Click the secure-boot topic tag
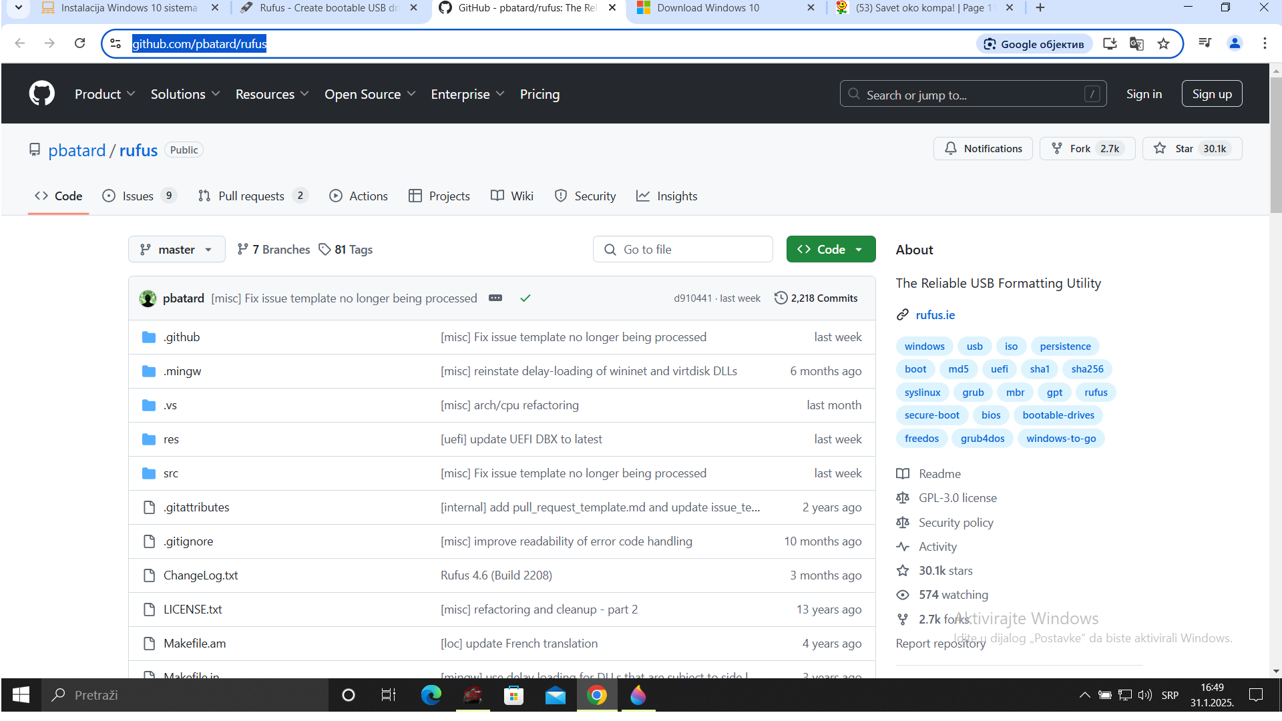The height and width of the screenshot is (721, 1282). pos(931,415)
